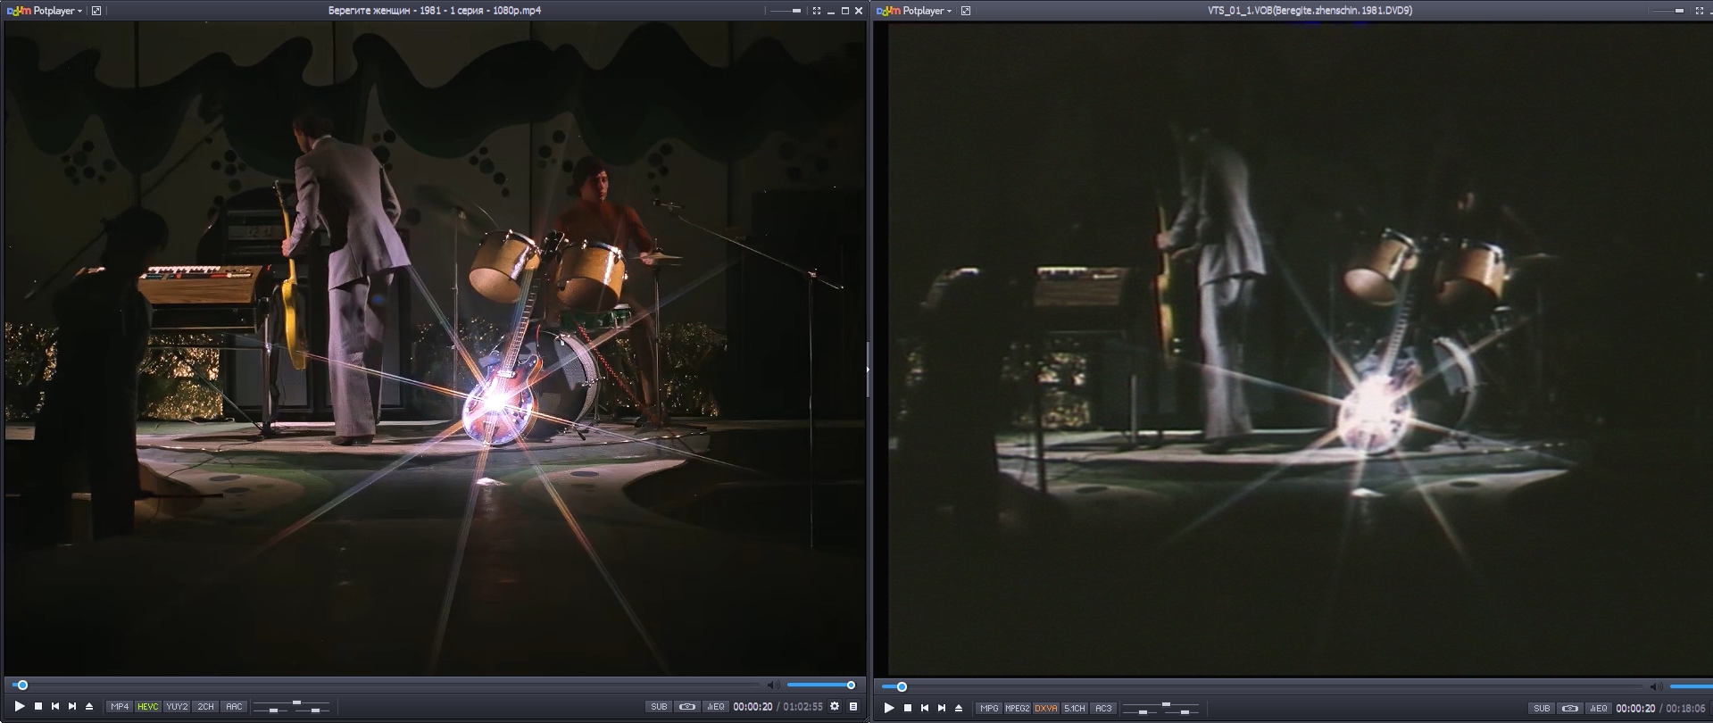Stop playback in the left Potplayer window
The image size is (1713, 723).
pos(38,706)
